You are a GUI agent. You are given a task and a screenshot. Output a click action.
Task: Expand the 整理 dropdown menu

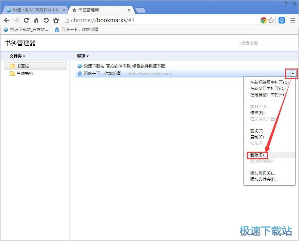tap(83, 56)
